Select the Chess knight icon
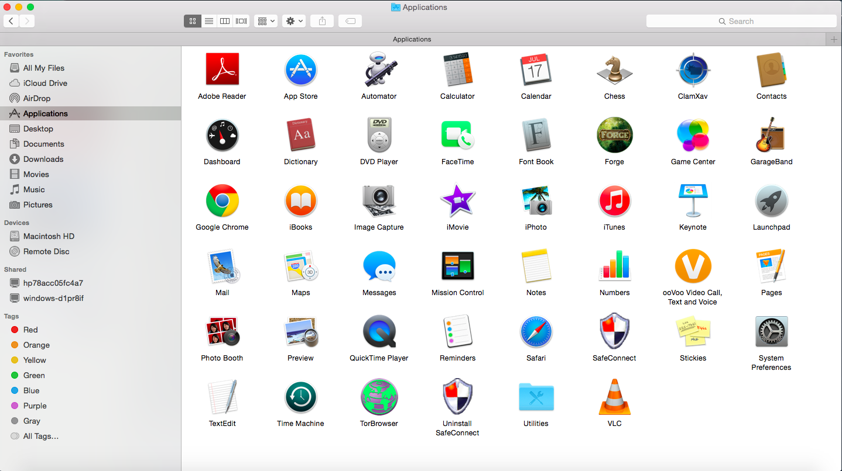 pos(614,70)
